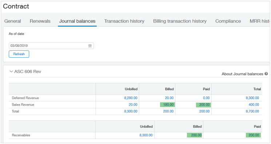
Task: Click the As of date label
Action: pyautogui.click(x=16, y=34)
